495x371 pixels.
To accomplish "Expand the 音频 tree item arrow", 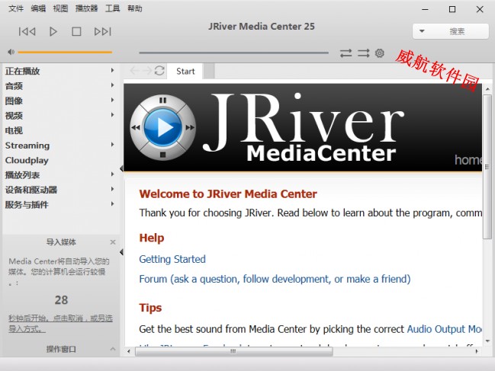I will click(112, 86).
